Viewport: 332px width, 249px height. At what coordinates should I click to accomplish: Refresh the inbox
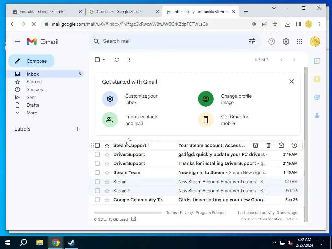pyautogui.click(x=117, y=60)
